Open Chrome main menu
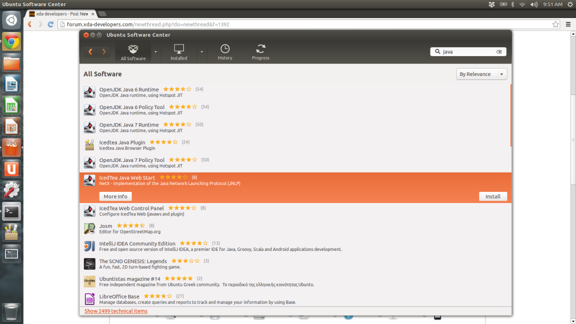The width and height of the screenshot is (576, 324). [568, 24]
